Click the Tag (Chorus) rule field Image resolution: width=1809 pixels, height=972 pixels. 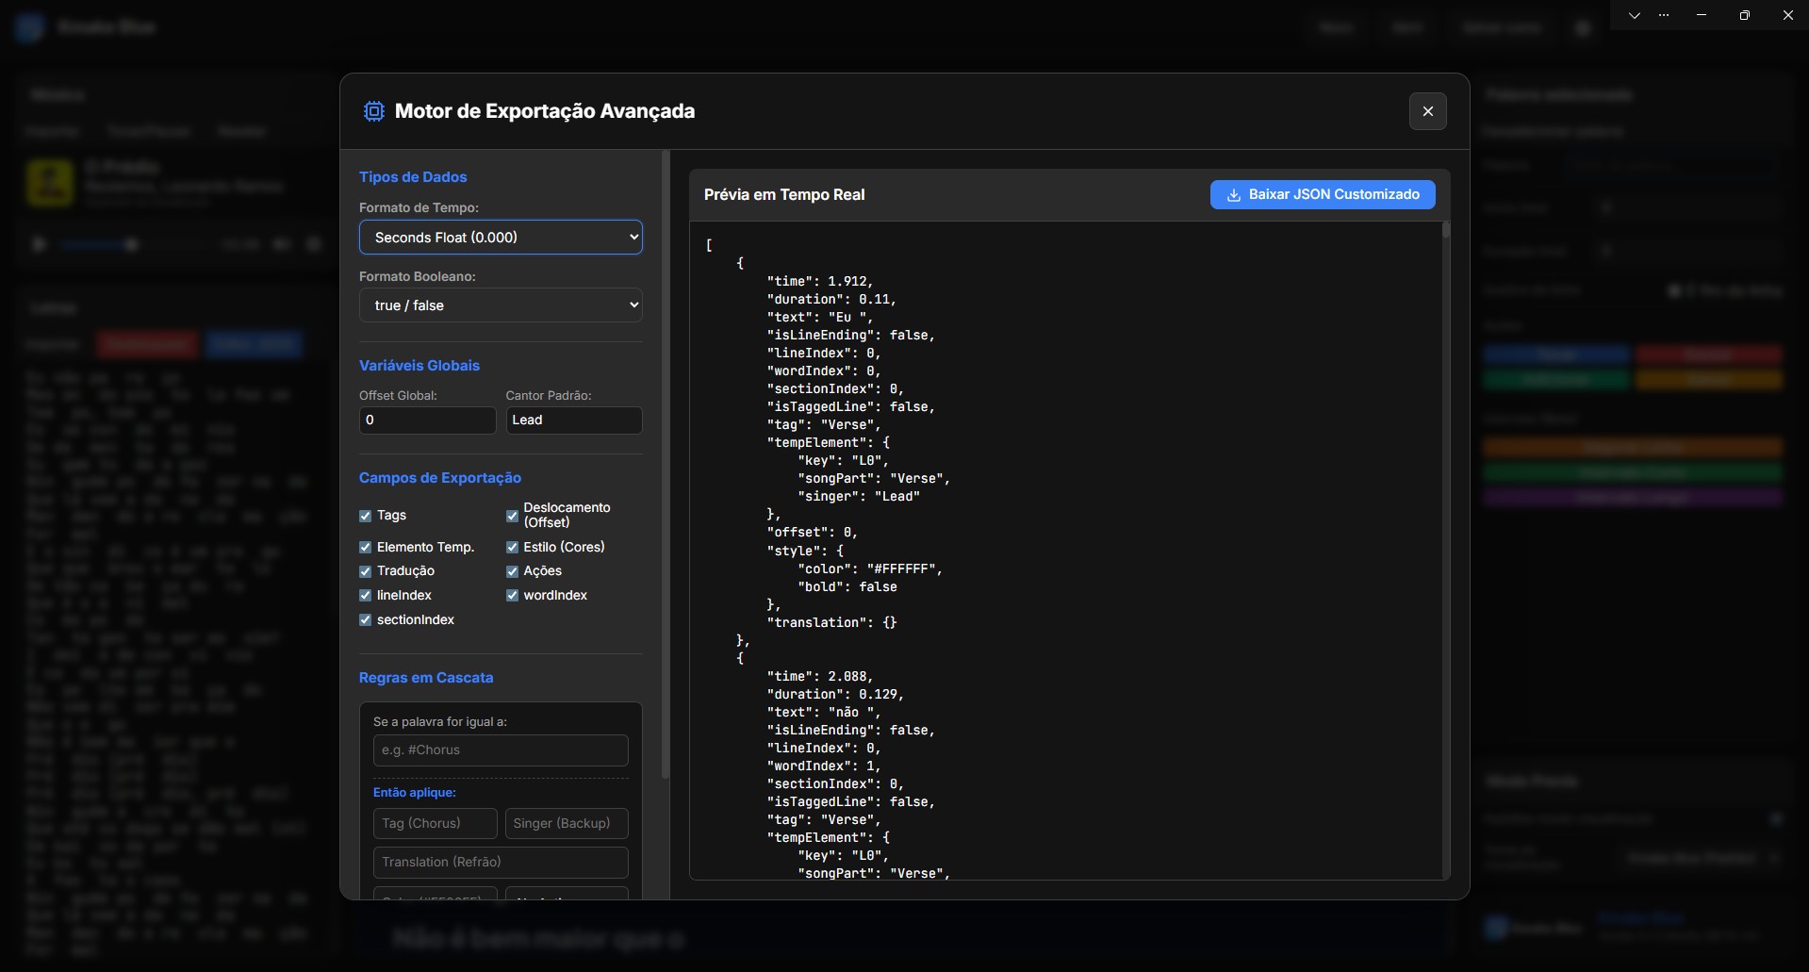click(x=435, y=823)
